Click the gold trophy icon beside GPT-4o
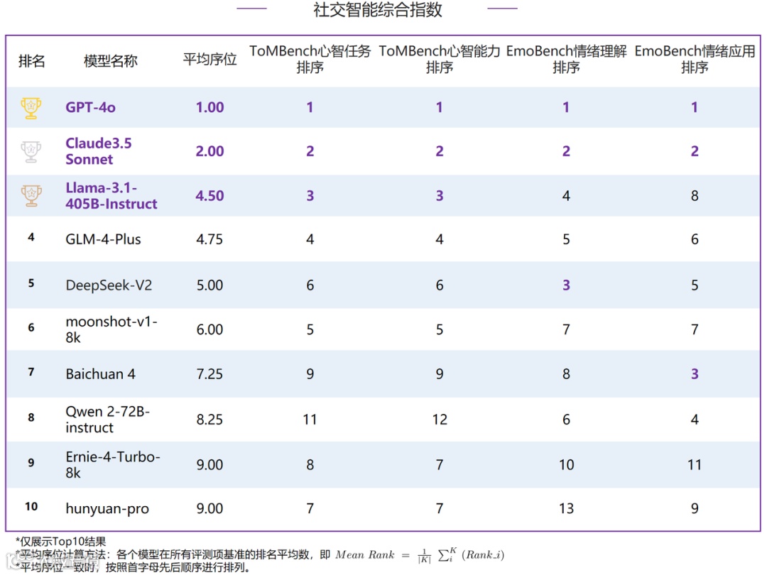Image resolution: width=767 pixels, height=575 pixels. point(31,108)
